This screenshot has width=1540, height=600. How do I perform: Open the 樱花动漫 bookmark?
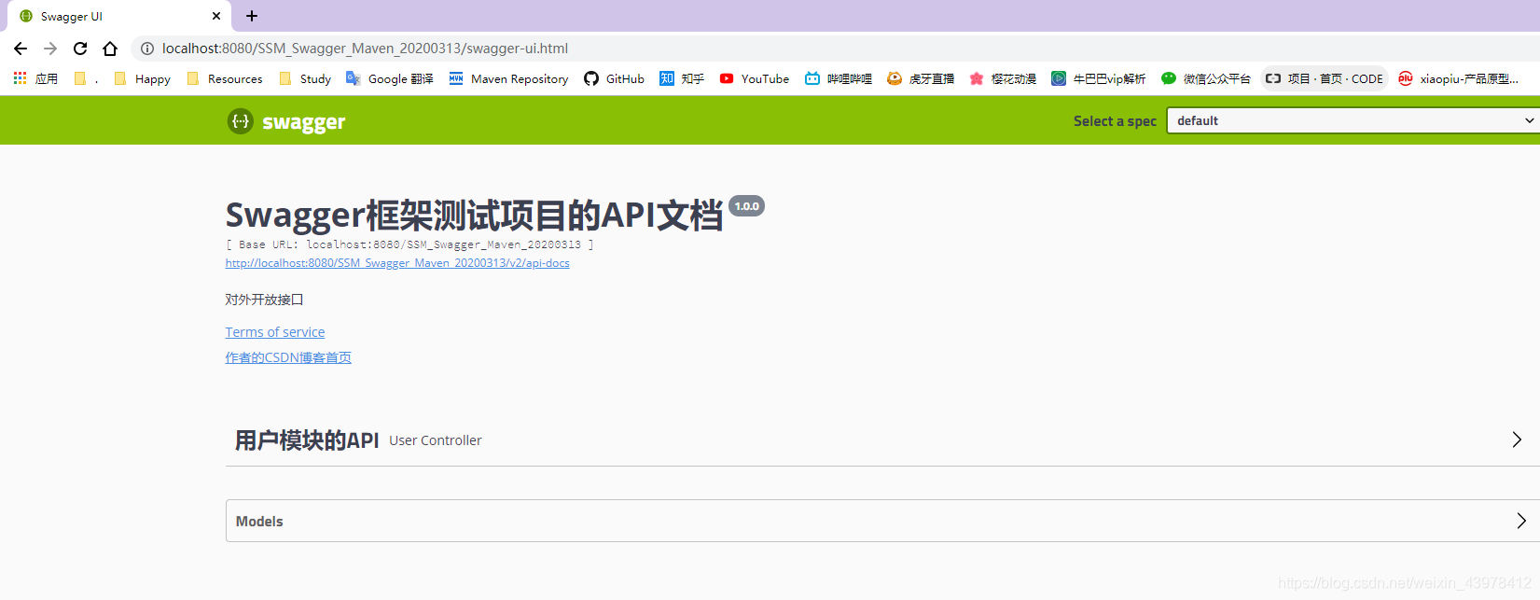pos(1003,78)
